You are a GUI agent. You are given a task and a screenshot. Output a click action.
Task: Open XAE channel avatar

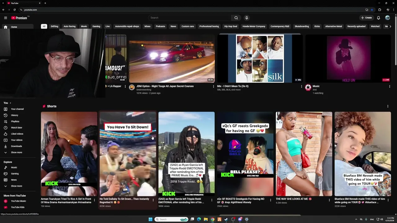(308, 87)
